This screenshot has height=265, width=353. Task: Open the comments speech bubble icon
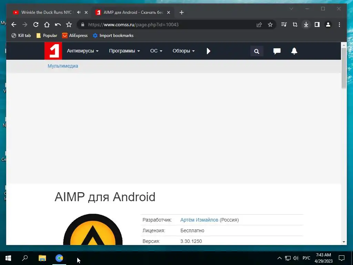tap(277, 51)
